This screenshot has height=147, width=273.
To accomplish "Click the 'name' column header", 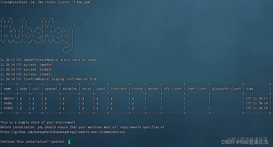I will (x=8, y=89).
